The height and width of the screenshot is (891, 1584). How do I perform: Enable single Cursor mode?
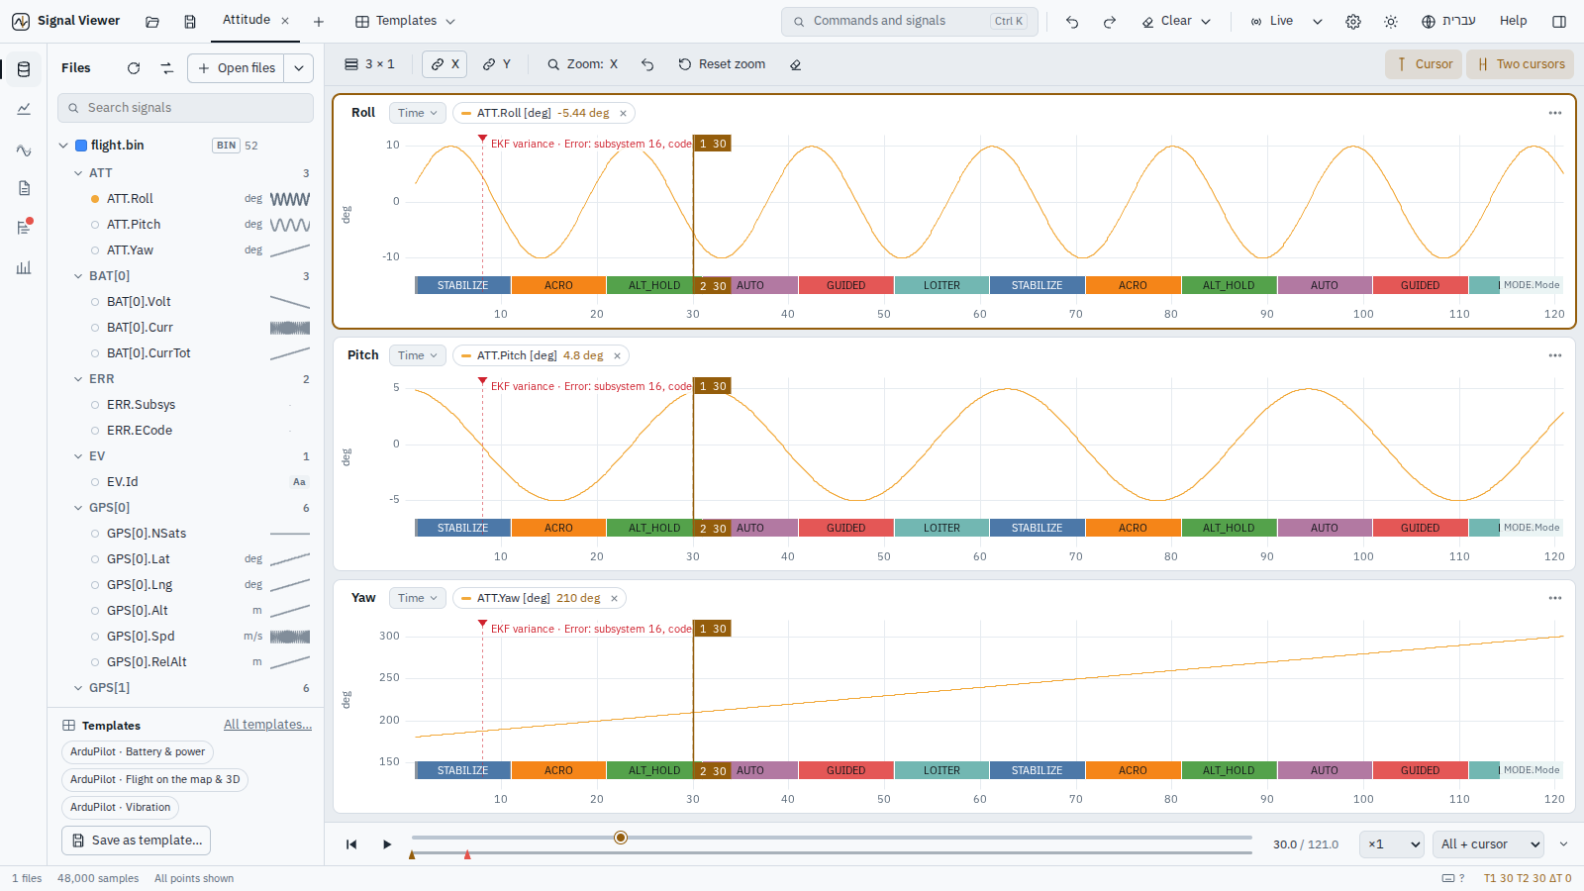[x=1424, y=64]
